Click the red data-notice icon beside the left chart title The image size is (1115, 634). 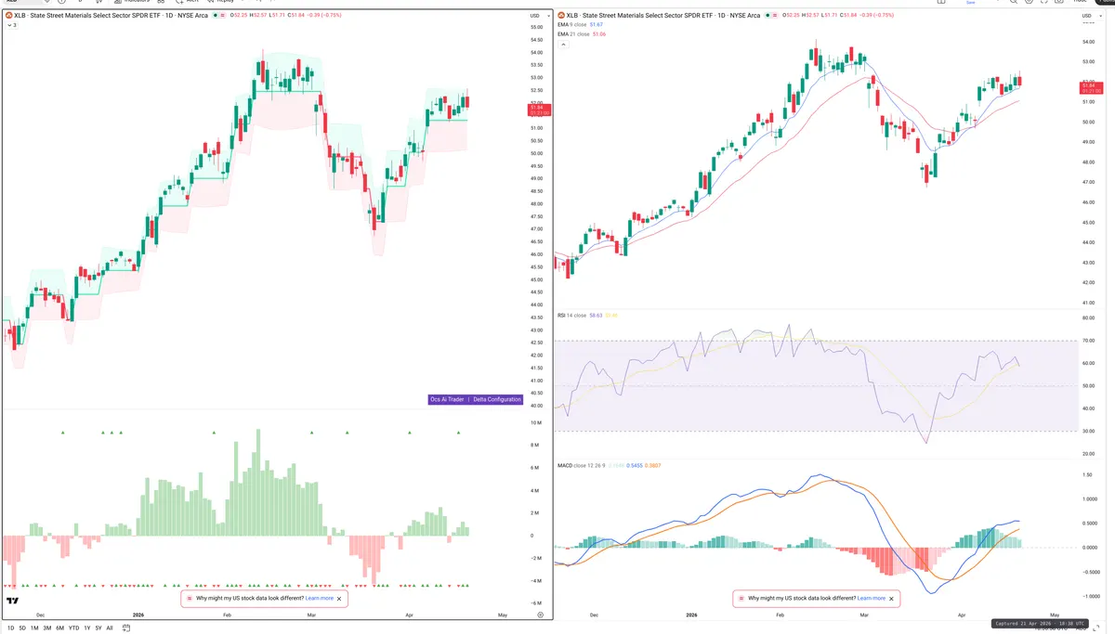coord(223,16)
